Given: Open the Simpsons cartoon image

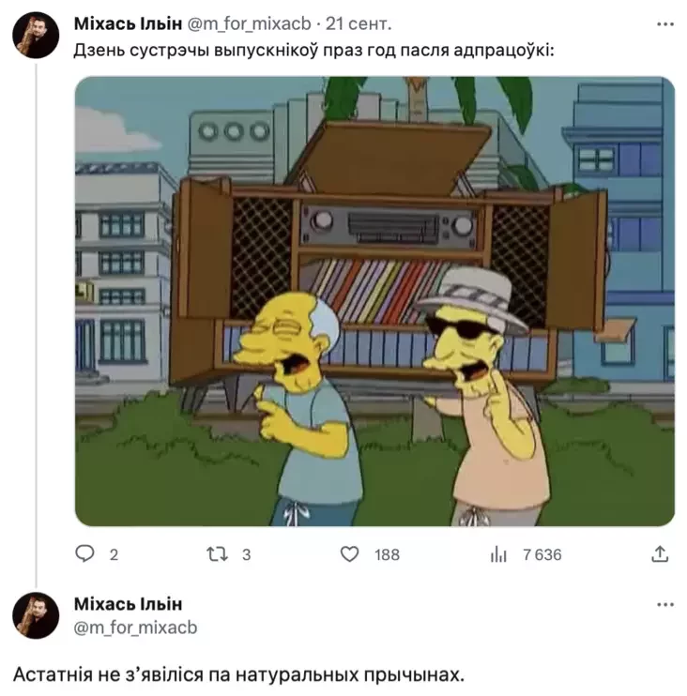Looking at the screenshot, I should pos(374,301).
